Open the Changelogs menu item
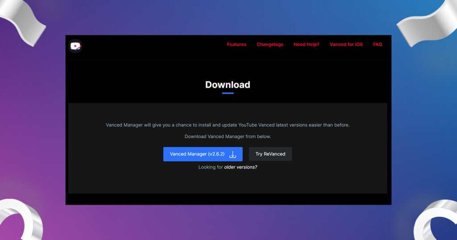The width and height of the screenshot is (457, 240). 270,45
